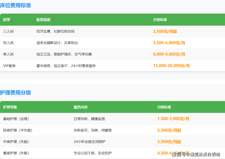The height and width of the screenshot is (159, 225).
Task: Click the 床位费用标准 section heading
Action: 16,5
